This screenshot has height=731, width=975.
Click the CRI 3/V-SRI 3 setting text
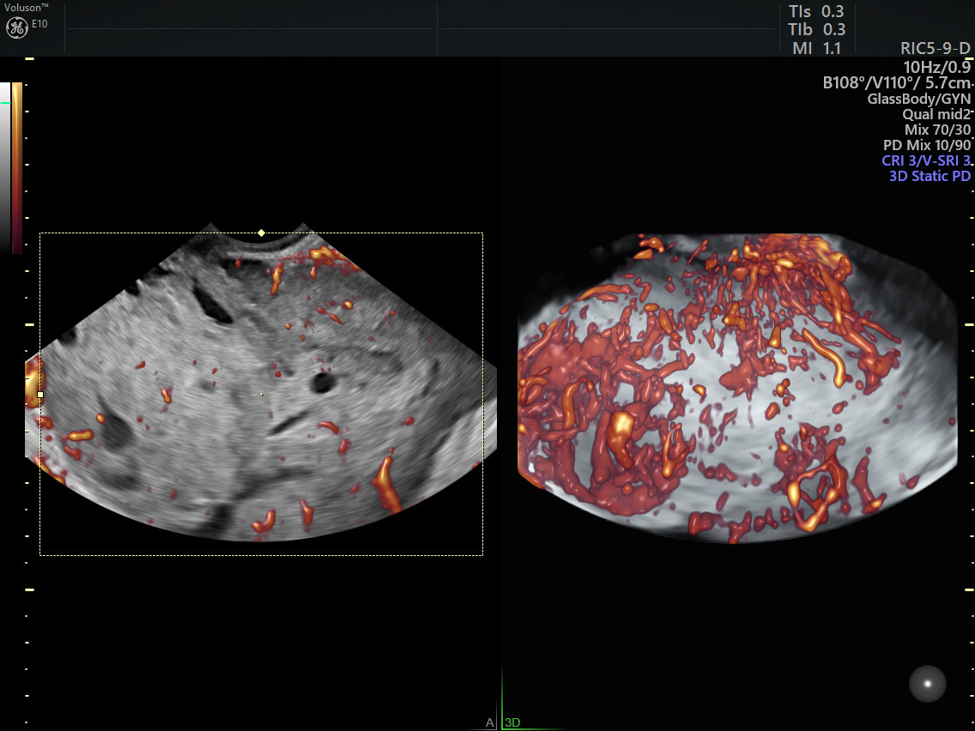(926, 160)
